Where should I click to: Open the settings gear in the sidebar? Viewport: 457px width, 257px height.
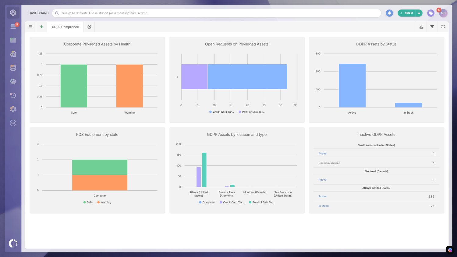pos(13,109)
